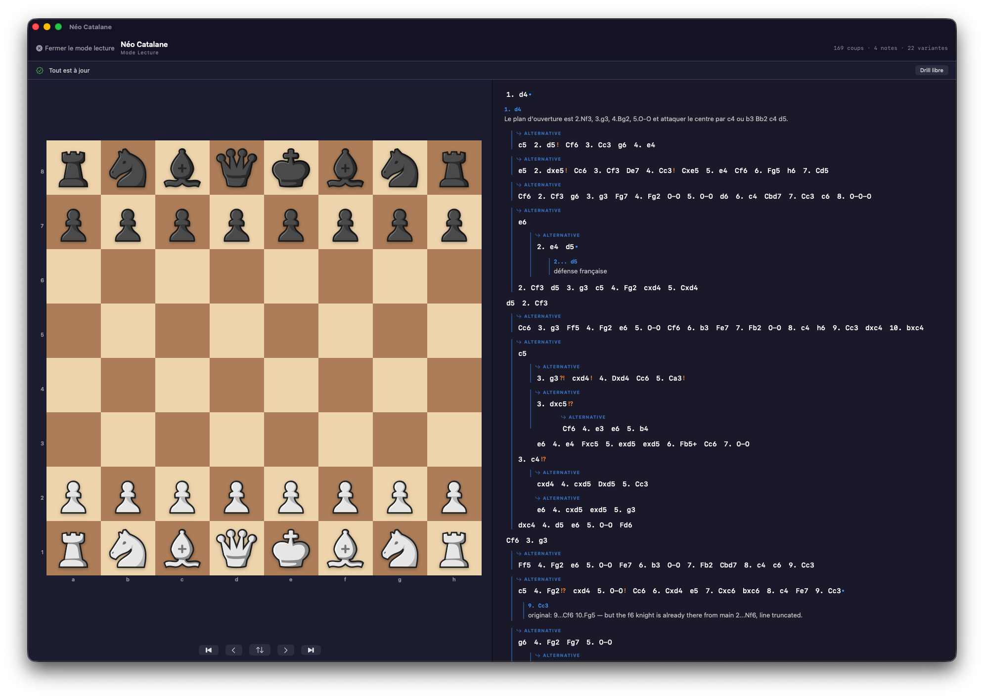Click move '5. Cc3' after Dxd5
Screen dimensions: 984x698
[635, 484]
